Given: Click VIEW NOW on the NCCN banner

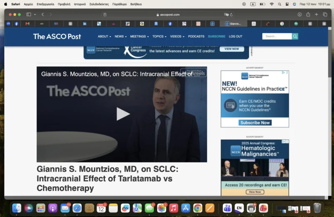Looking at the screenshot, I should click(232, 49).
